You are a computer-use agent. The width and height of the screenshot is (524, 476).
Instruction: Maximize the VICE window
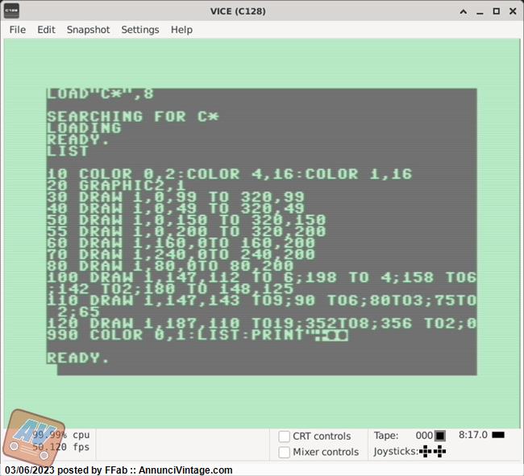[497, 11]
